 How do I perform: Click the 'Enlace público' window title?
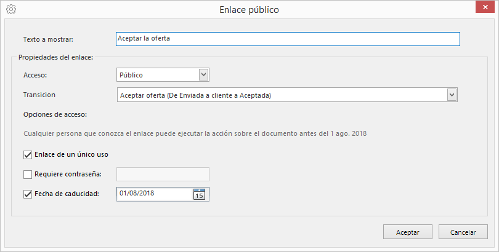coord(249,9)
